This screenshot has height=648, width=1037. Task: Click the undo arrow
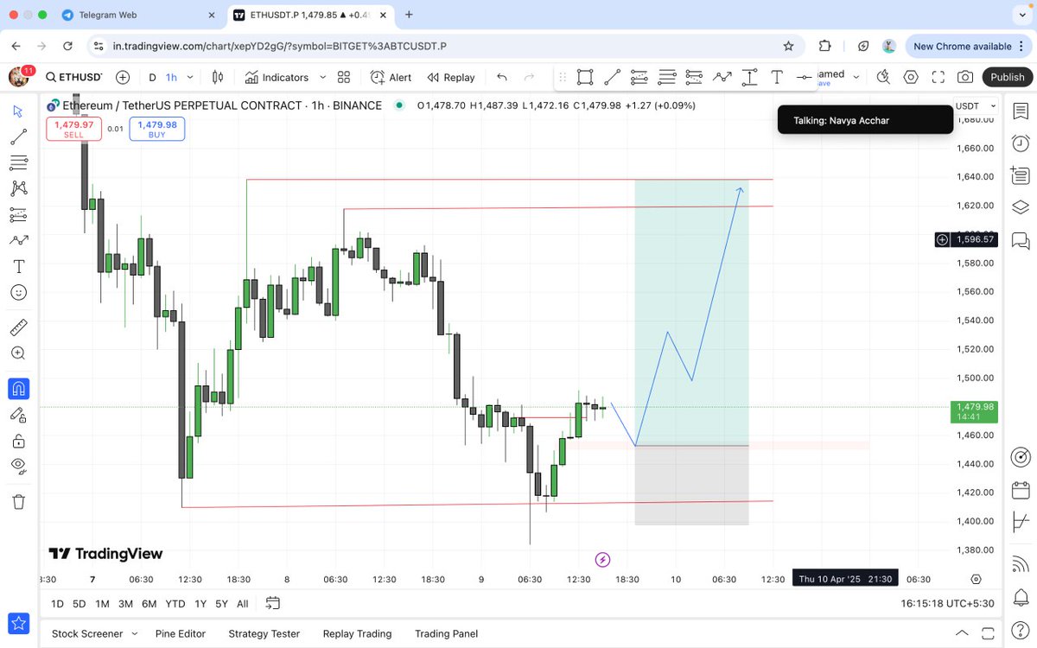point(502,77)
